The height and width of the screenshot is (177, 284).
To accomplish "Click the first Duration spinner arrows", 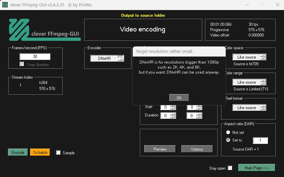I will (x=173, y=115).
